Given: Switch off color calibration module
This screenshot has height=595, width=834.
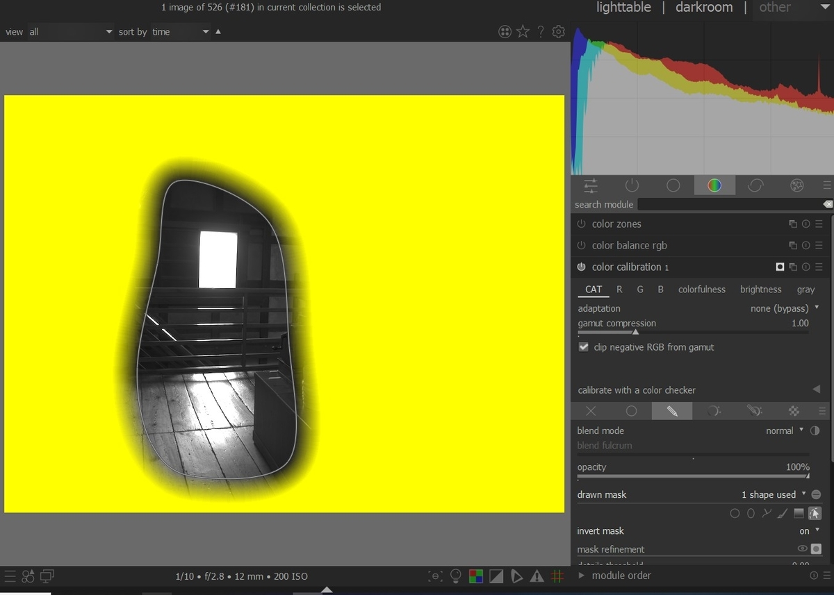Looking at the screenshot, I should [x=582, y=267].
